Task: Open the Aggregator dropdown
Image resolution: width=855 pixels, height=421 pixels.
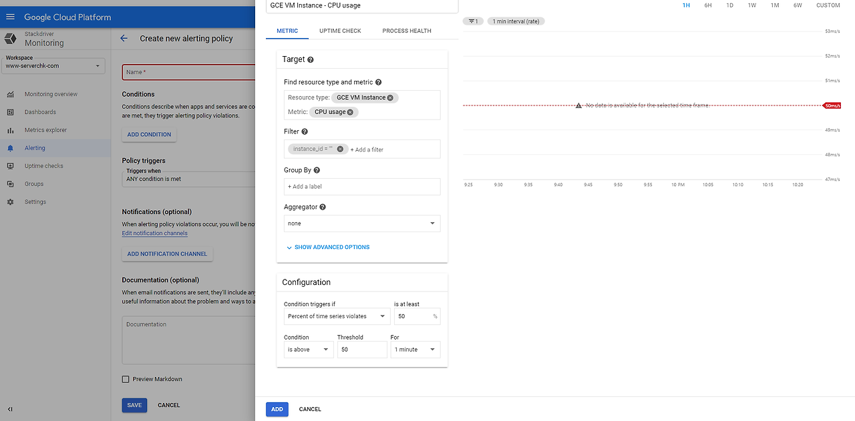Action: (x=362, y=224)
